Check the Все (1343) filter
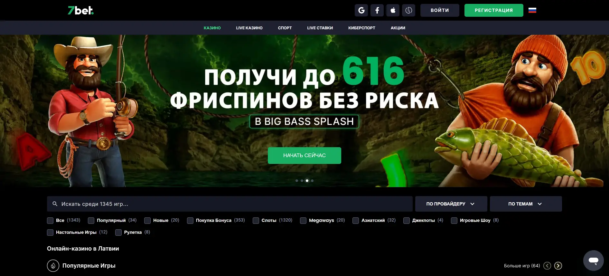The width and height of the screenshot is (609, 276). tap(50, 221)
